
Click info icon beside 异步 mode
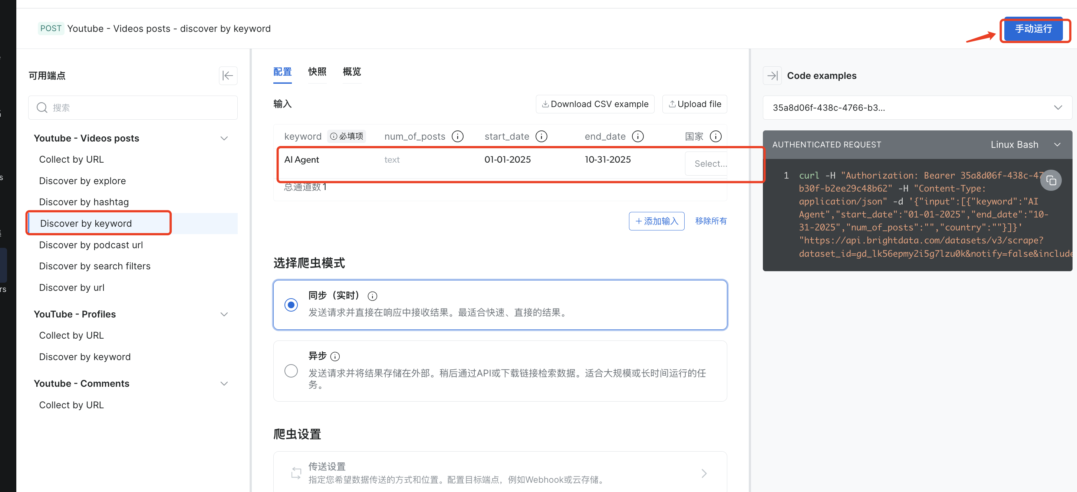point(335,356)
